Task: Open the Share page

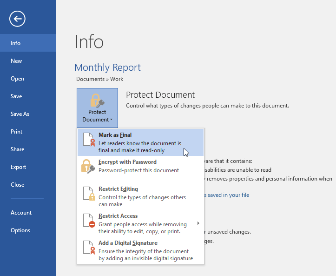Action: [18, 149]
